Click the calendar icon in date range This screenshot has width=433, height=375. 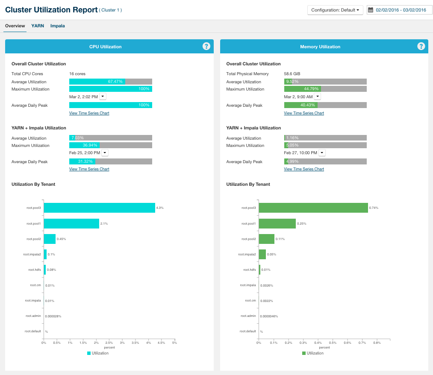(x=371, y=10)
